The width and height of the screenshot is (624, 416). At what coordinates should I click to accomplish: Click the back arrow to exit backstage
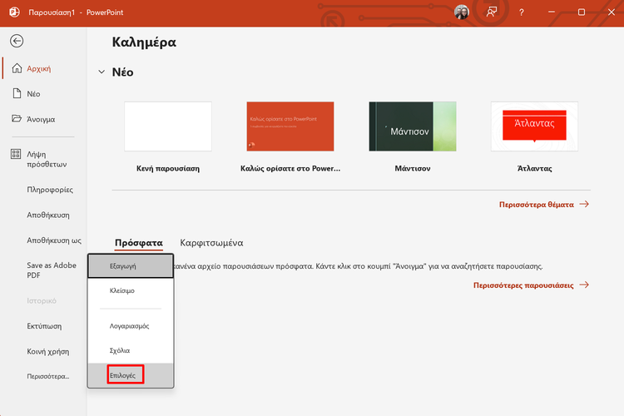[x=17, y=41]
